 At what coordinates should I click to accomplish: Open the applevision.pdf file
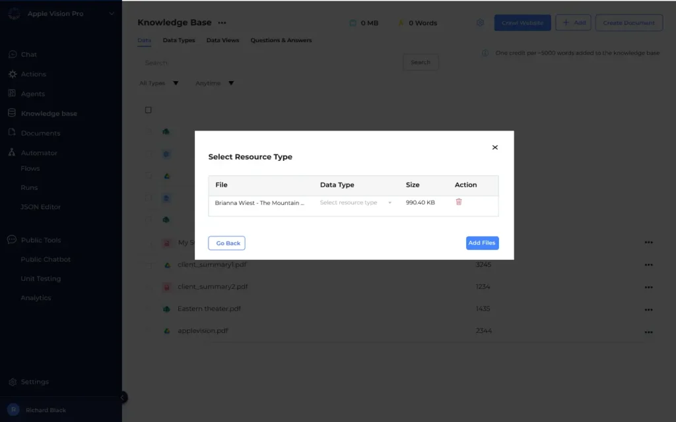point(203,331)
